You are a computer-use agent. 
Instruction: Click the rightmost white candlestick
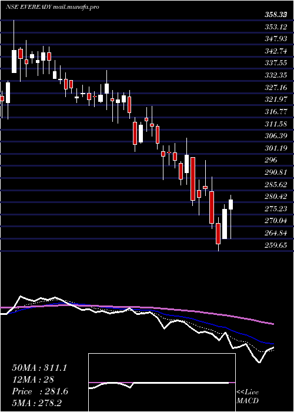click(231, 205)
